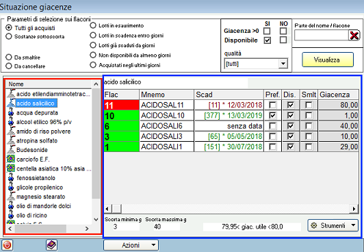Screen dimensions: 364x252
Task: Click the icon beside amido di riso polvere
Action: coord(11,131)
